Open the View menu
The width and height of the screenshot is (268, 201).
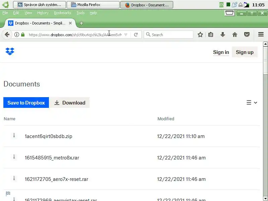point(28,13)
